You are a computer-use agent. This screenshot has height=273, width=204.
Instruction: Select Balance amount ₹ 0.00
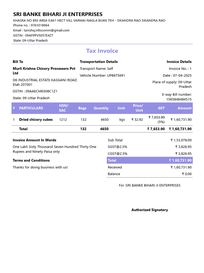tap(187, 174)
